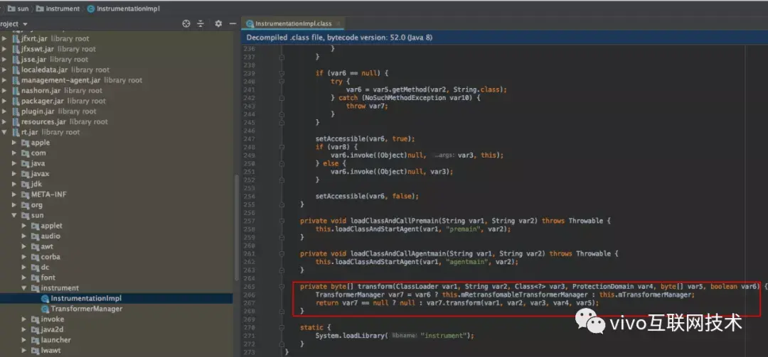Click fold marker at line 257

pos(282,221)
